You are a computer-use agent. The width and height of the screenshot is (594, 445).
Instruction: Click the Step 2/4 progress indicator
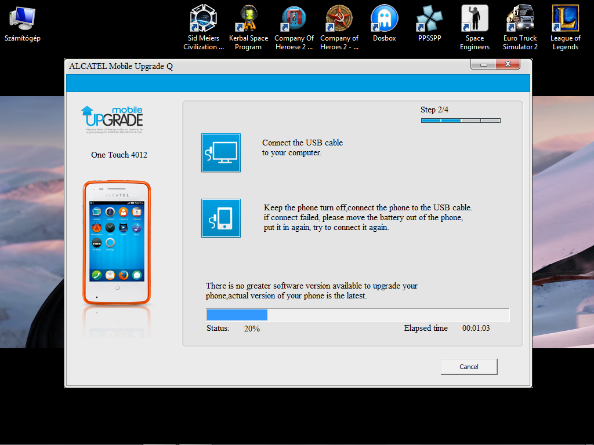[x=461, y=121]
